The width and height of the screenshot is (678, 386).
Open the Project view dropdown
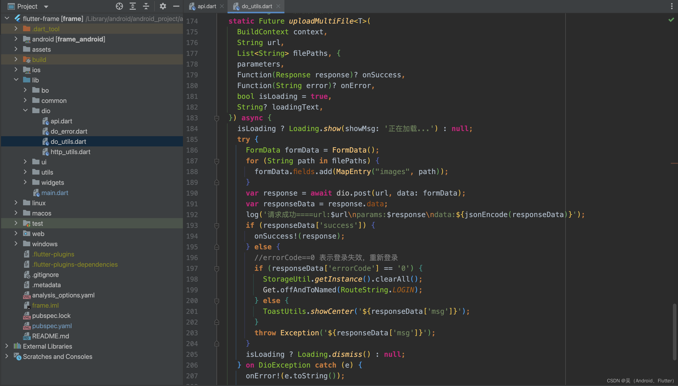[x=46, y=6]
